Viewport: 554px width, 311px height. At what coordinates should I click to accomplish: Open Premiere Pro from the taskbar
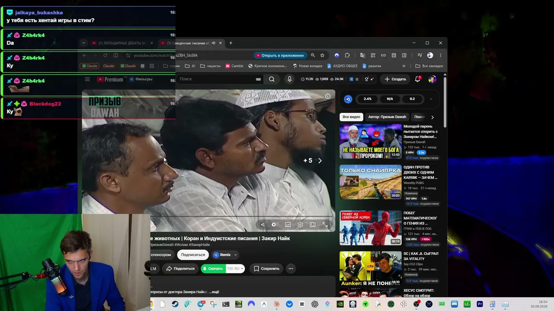pyautogui.click(x=480, y=304)
